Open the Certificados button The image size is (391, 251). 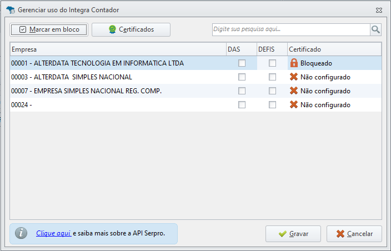131,29
